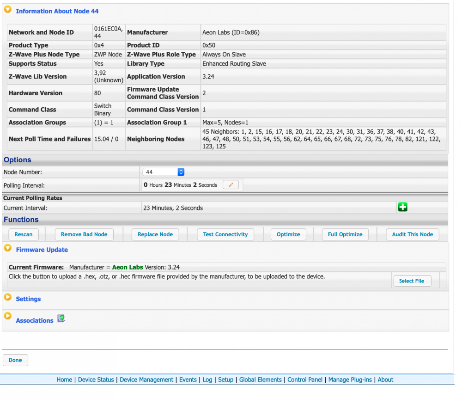Run Test Connectivity
This screenshot has width=462, height=399.
point(225,234)
